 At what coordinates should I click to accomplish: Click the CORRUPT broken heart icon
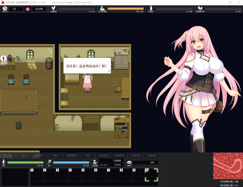point(200,8)
